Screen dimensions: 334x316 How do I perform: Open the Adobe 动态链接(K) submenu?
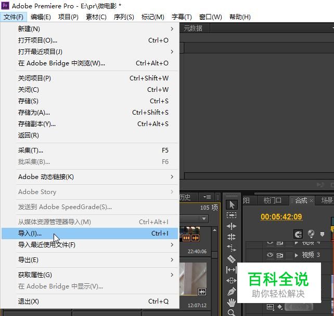coord(89,177)
